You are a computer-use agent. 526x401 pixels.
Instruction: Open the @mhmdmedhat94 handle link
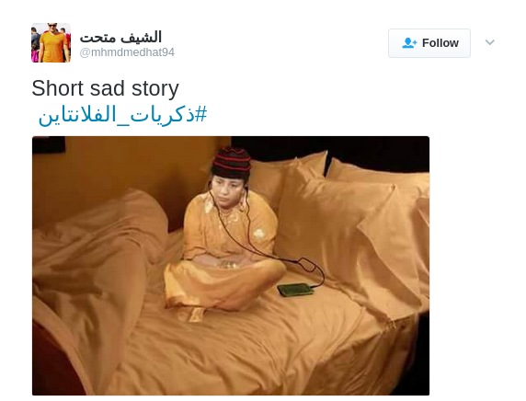point(127,52)
